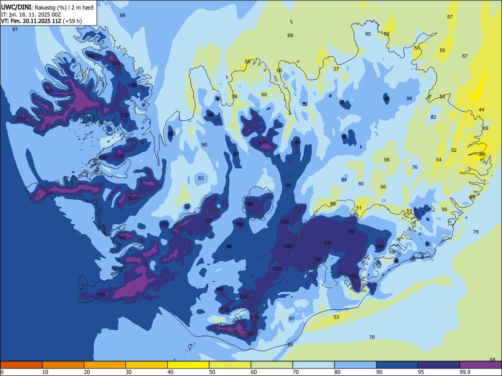Viewport: 502px width, 376px height.
Task: Click the humidity value '82' on the map
Action: pyautogui.click(x=434, y=117)
